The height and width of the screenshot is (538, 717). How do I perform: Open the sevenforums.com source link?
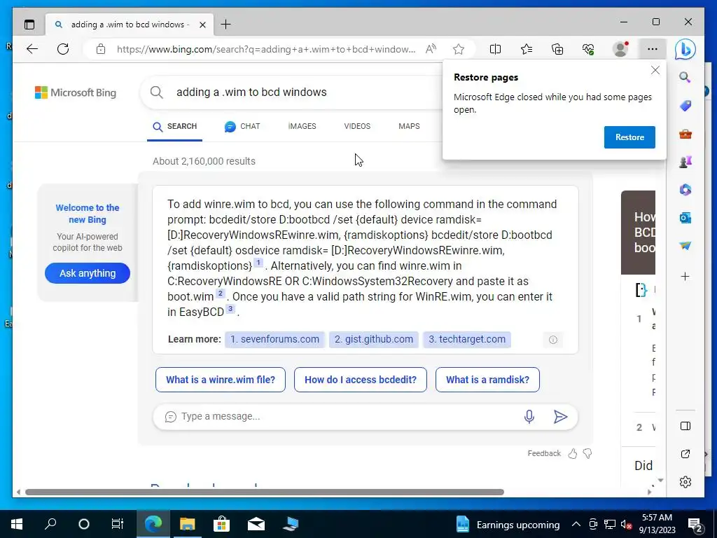pos(274,340)
